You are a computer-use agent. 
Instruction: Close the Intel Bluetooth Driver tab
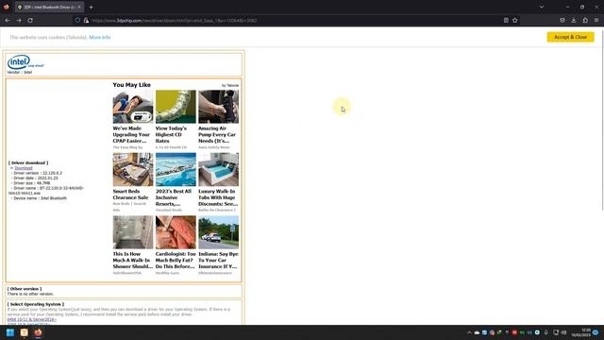pyautogui.click(x=79, y=7)
